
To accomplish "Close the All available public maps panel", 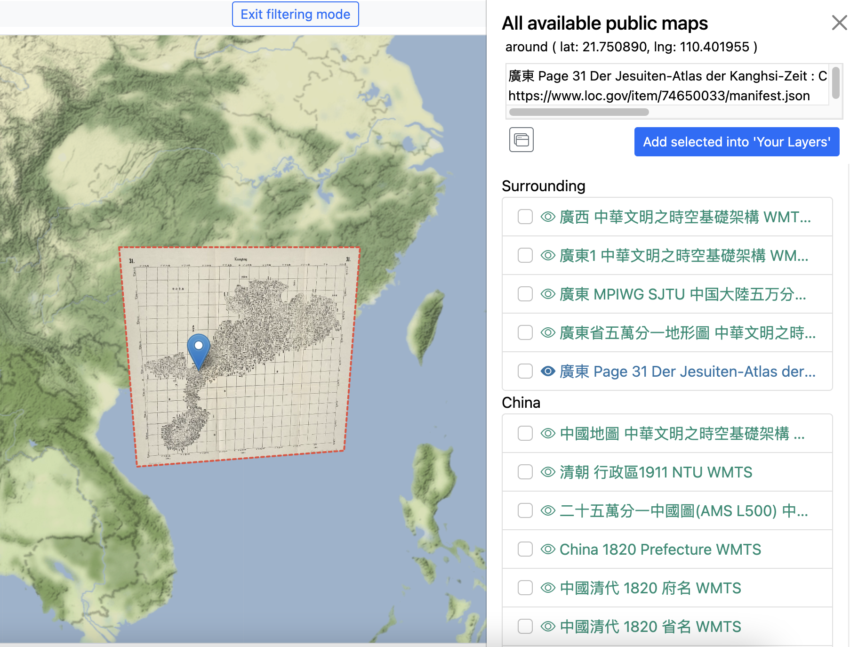I will pyautogui.click(x=839, y=23).
